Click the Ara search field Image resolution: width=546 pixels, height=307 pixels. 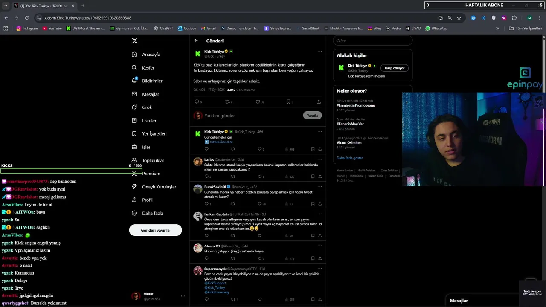(x=372, y=41)
